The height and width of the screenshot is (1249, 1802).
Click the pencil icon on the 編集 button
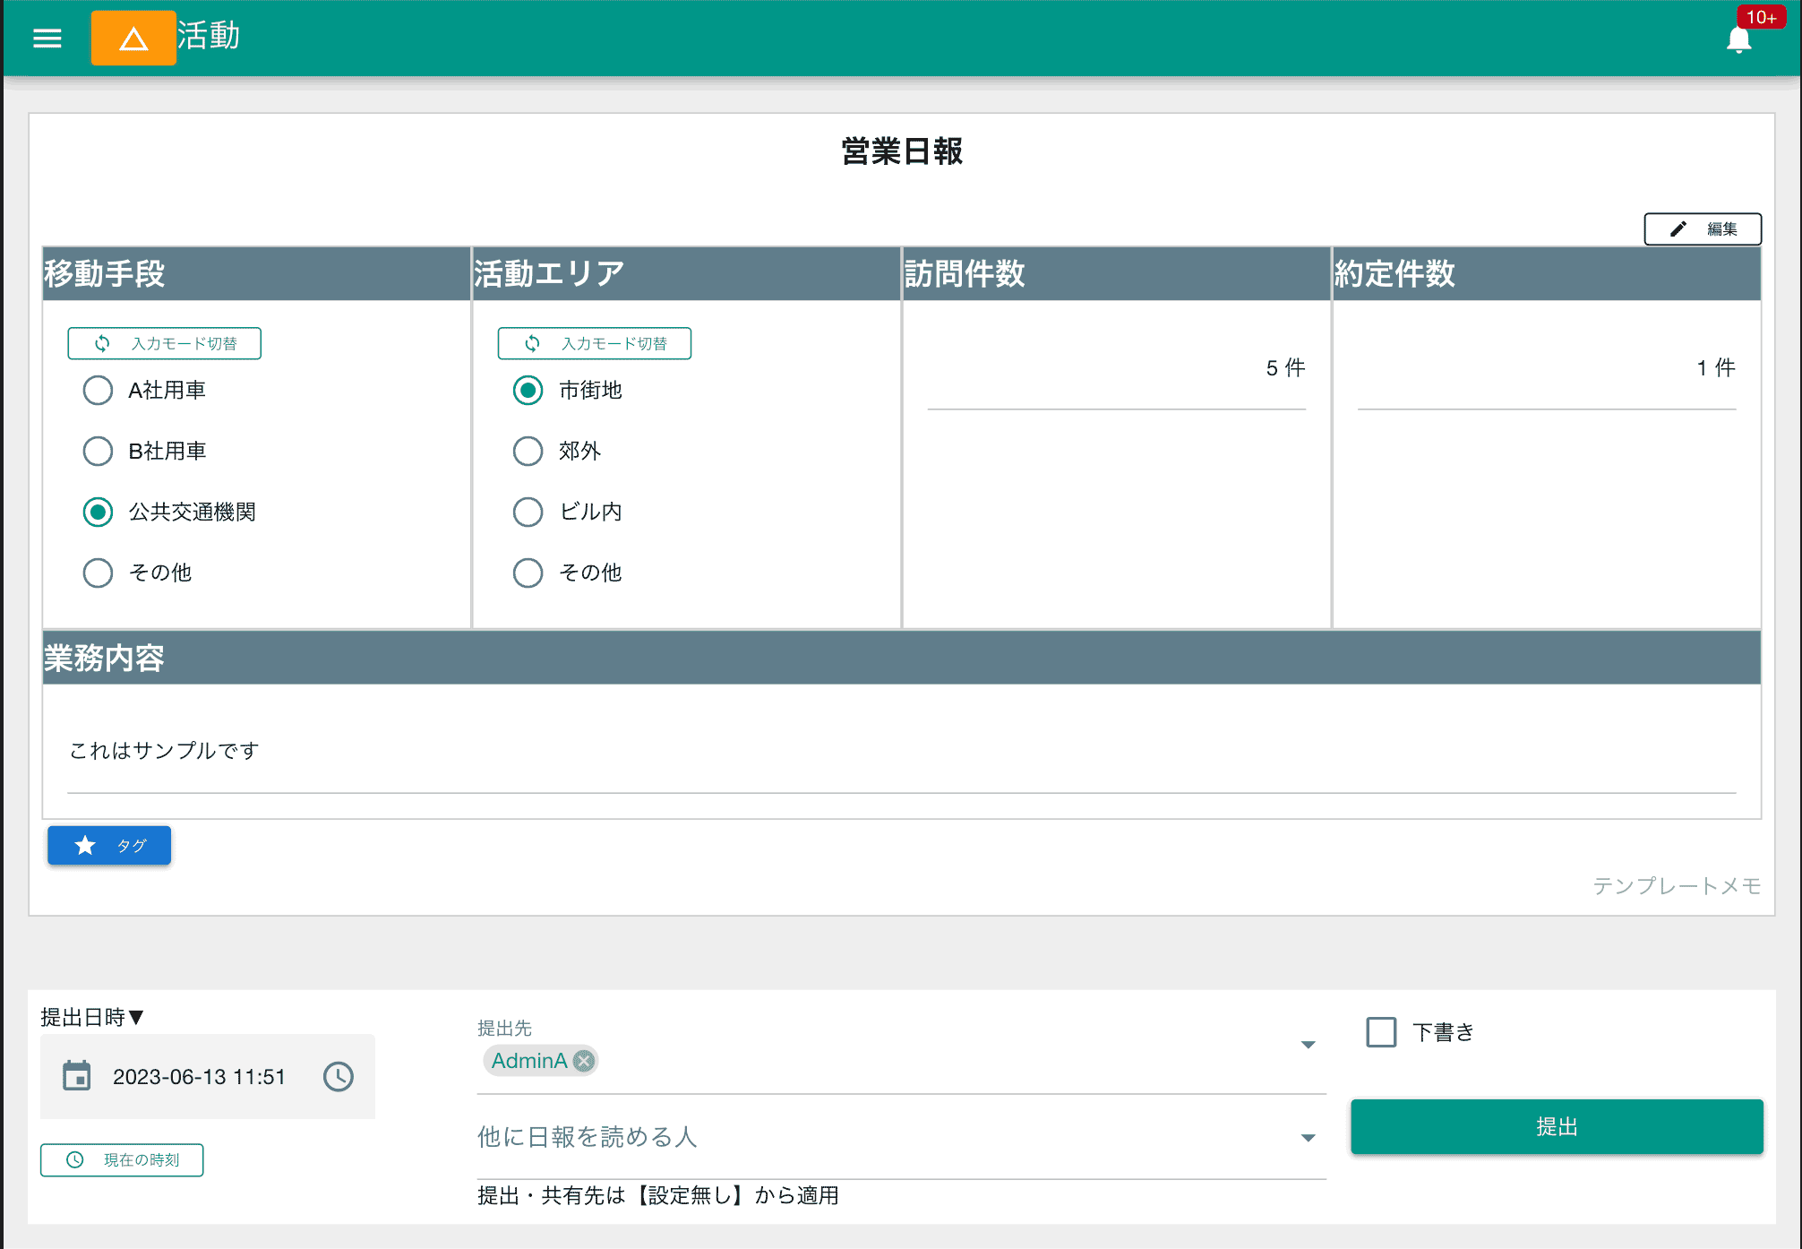(1678, 228)
